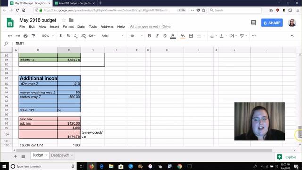
Task: Decrease decimal places button
Action: (75, 36)
